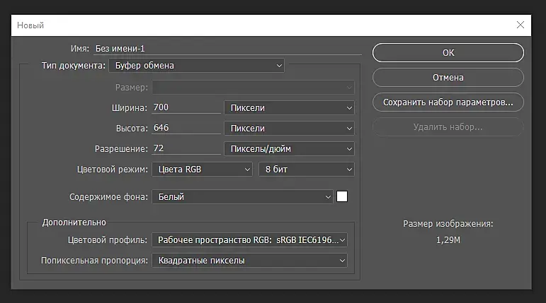Expand the Пикселы/дюйм resolution units dropdown
546x303 pixels.
(288, 148)
